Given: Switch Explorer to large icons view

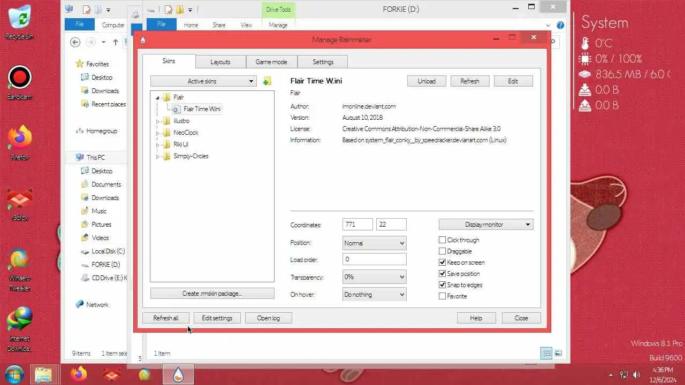Looking at the screenshot, I should point(558,353).
